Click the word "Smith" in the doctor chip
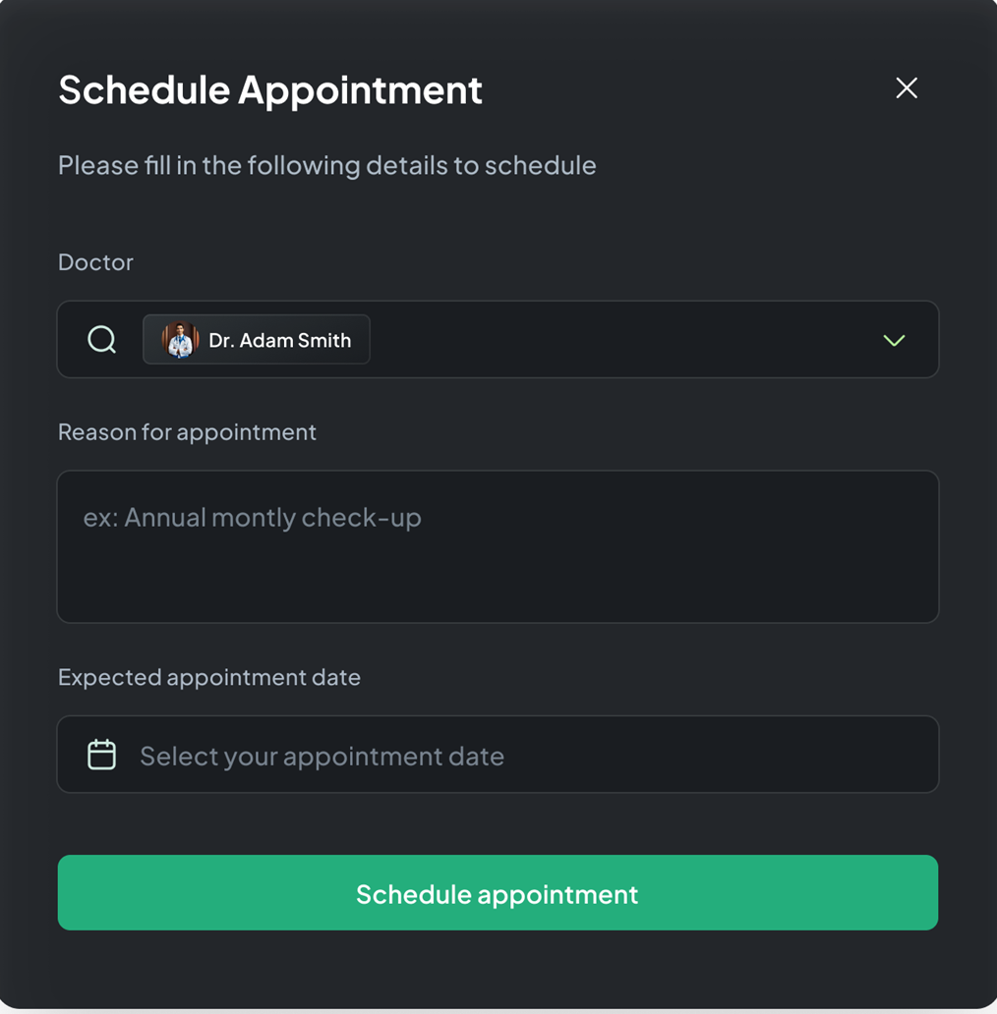997x1014 pixels. 324,340
